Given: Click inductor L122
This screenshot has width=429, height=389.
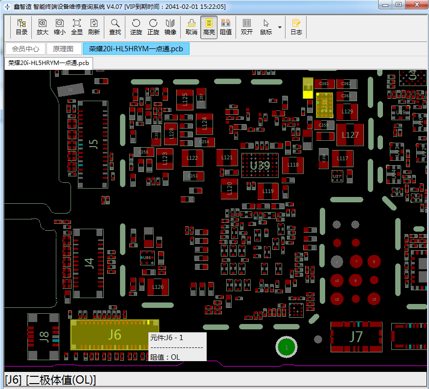Looking at the screenshot, I should tap(192, 158).
